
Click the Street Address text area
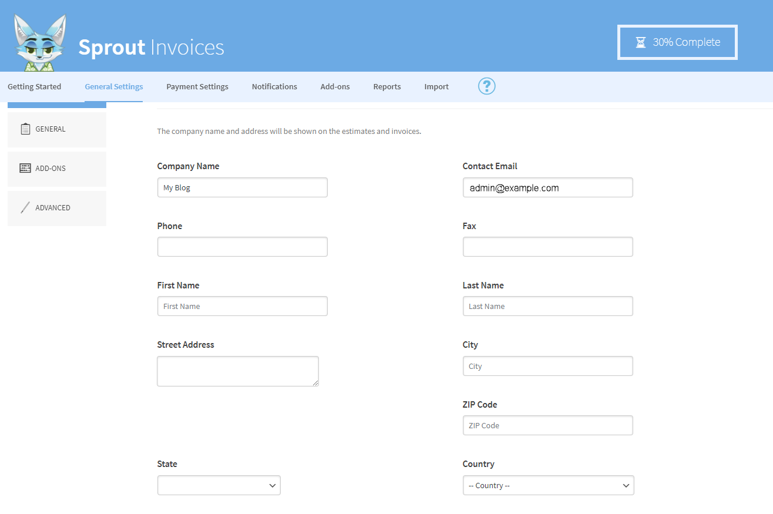[x=238, y=371]
